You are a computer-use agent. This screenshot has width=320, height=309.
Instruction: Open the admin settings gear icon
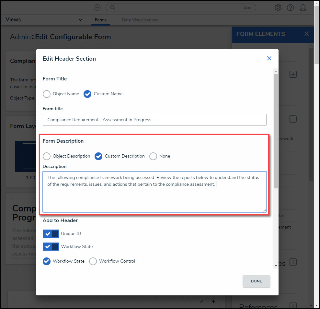pos(278,8)
